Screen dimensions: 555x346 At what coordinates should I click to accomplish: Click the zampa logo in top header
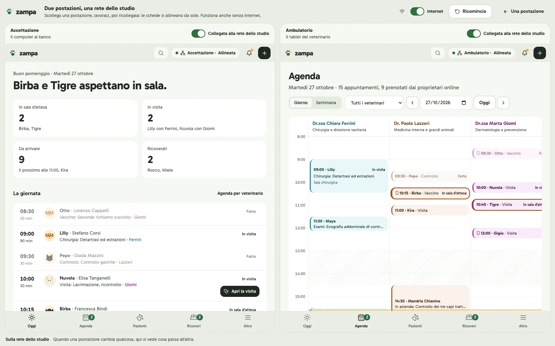[22, 12]
